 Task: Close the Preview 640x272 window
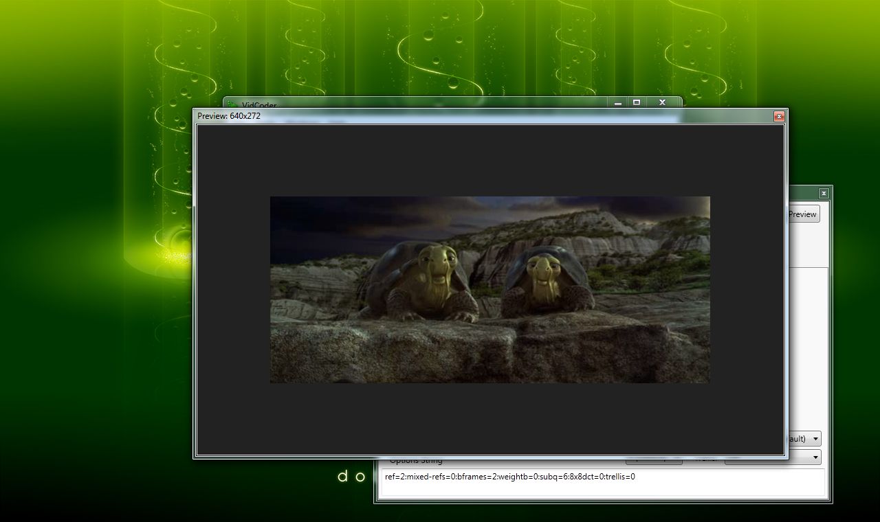(779, 116)
